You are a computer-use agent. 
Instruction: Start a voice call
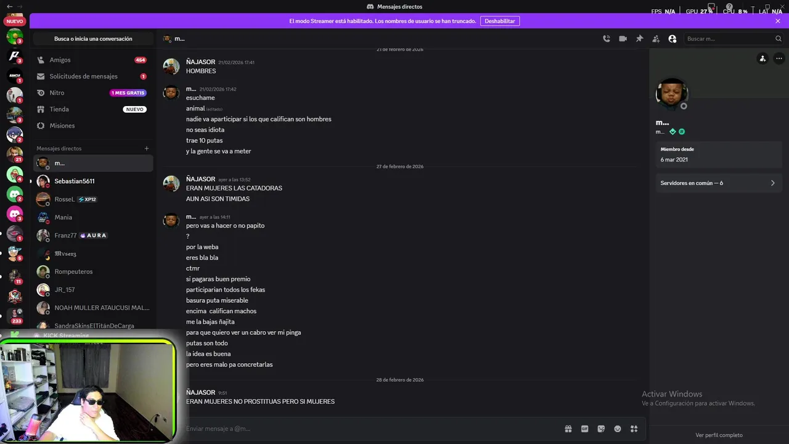(x=607, y=39)
